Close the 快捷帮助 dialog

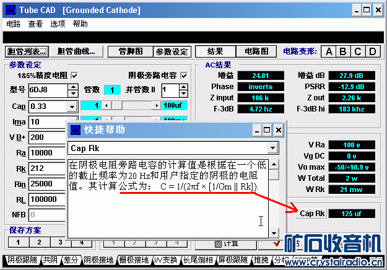pos(279,130)
